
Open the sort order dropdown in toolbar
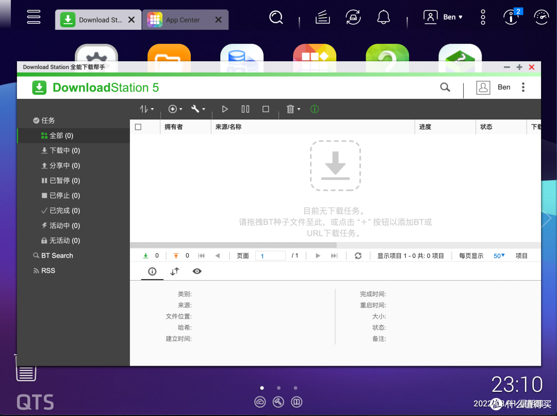(146, 109)
